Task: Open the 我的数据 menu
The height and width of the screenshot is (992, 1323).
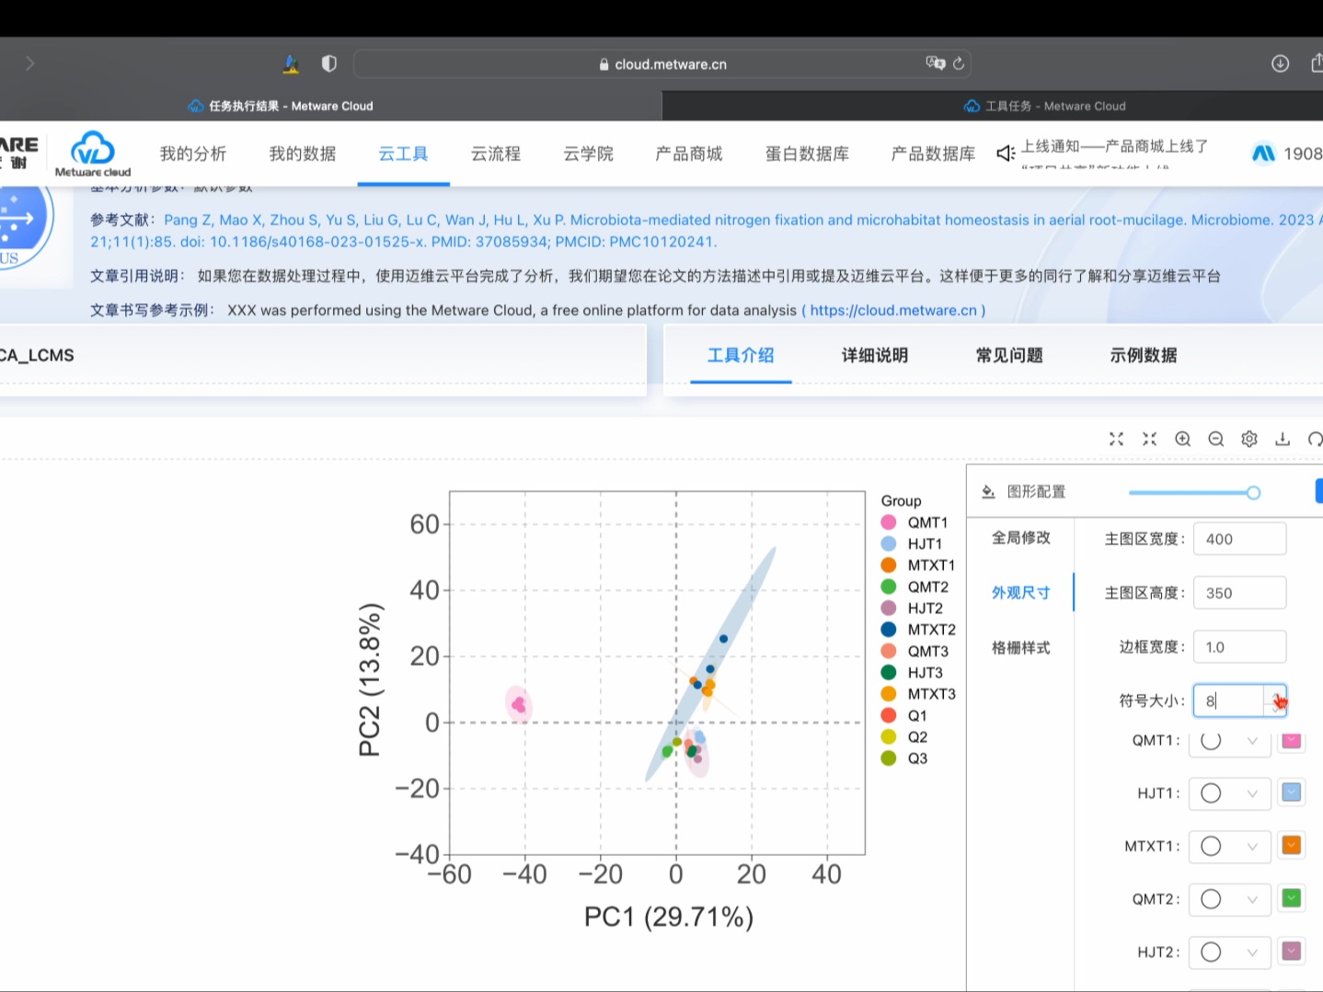Action: (x=303, y=154)
